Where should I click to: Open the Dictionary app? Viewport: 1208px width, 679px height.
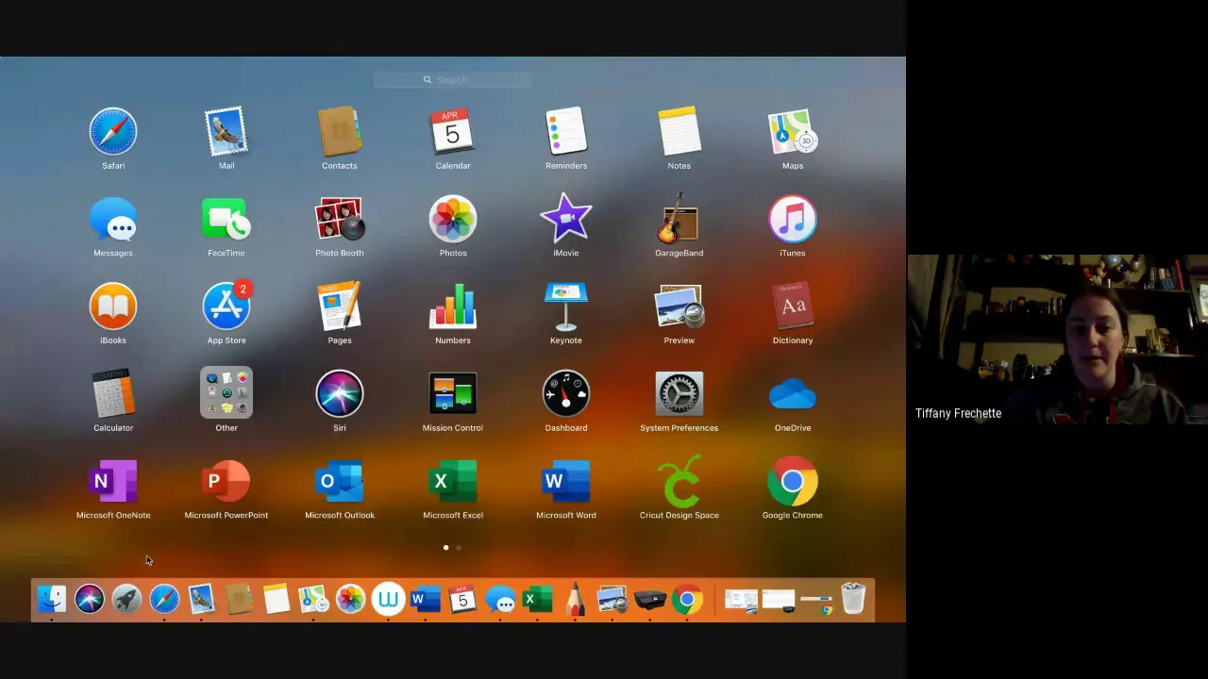click(793, 307)
